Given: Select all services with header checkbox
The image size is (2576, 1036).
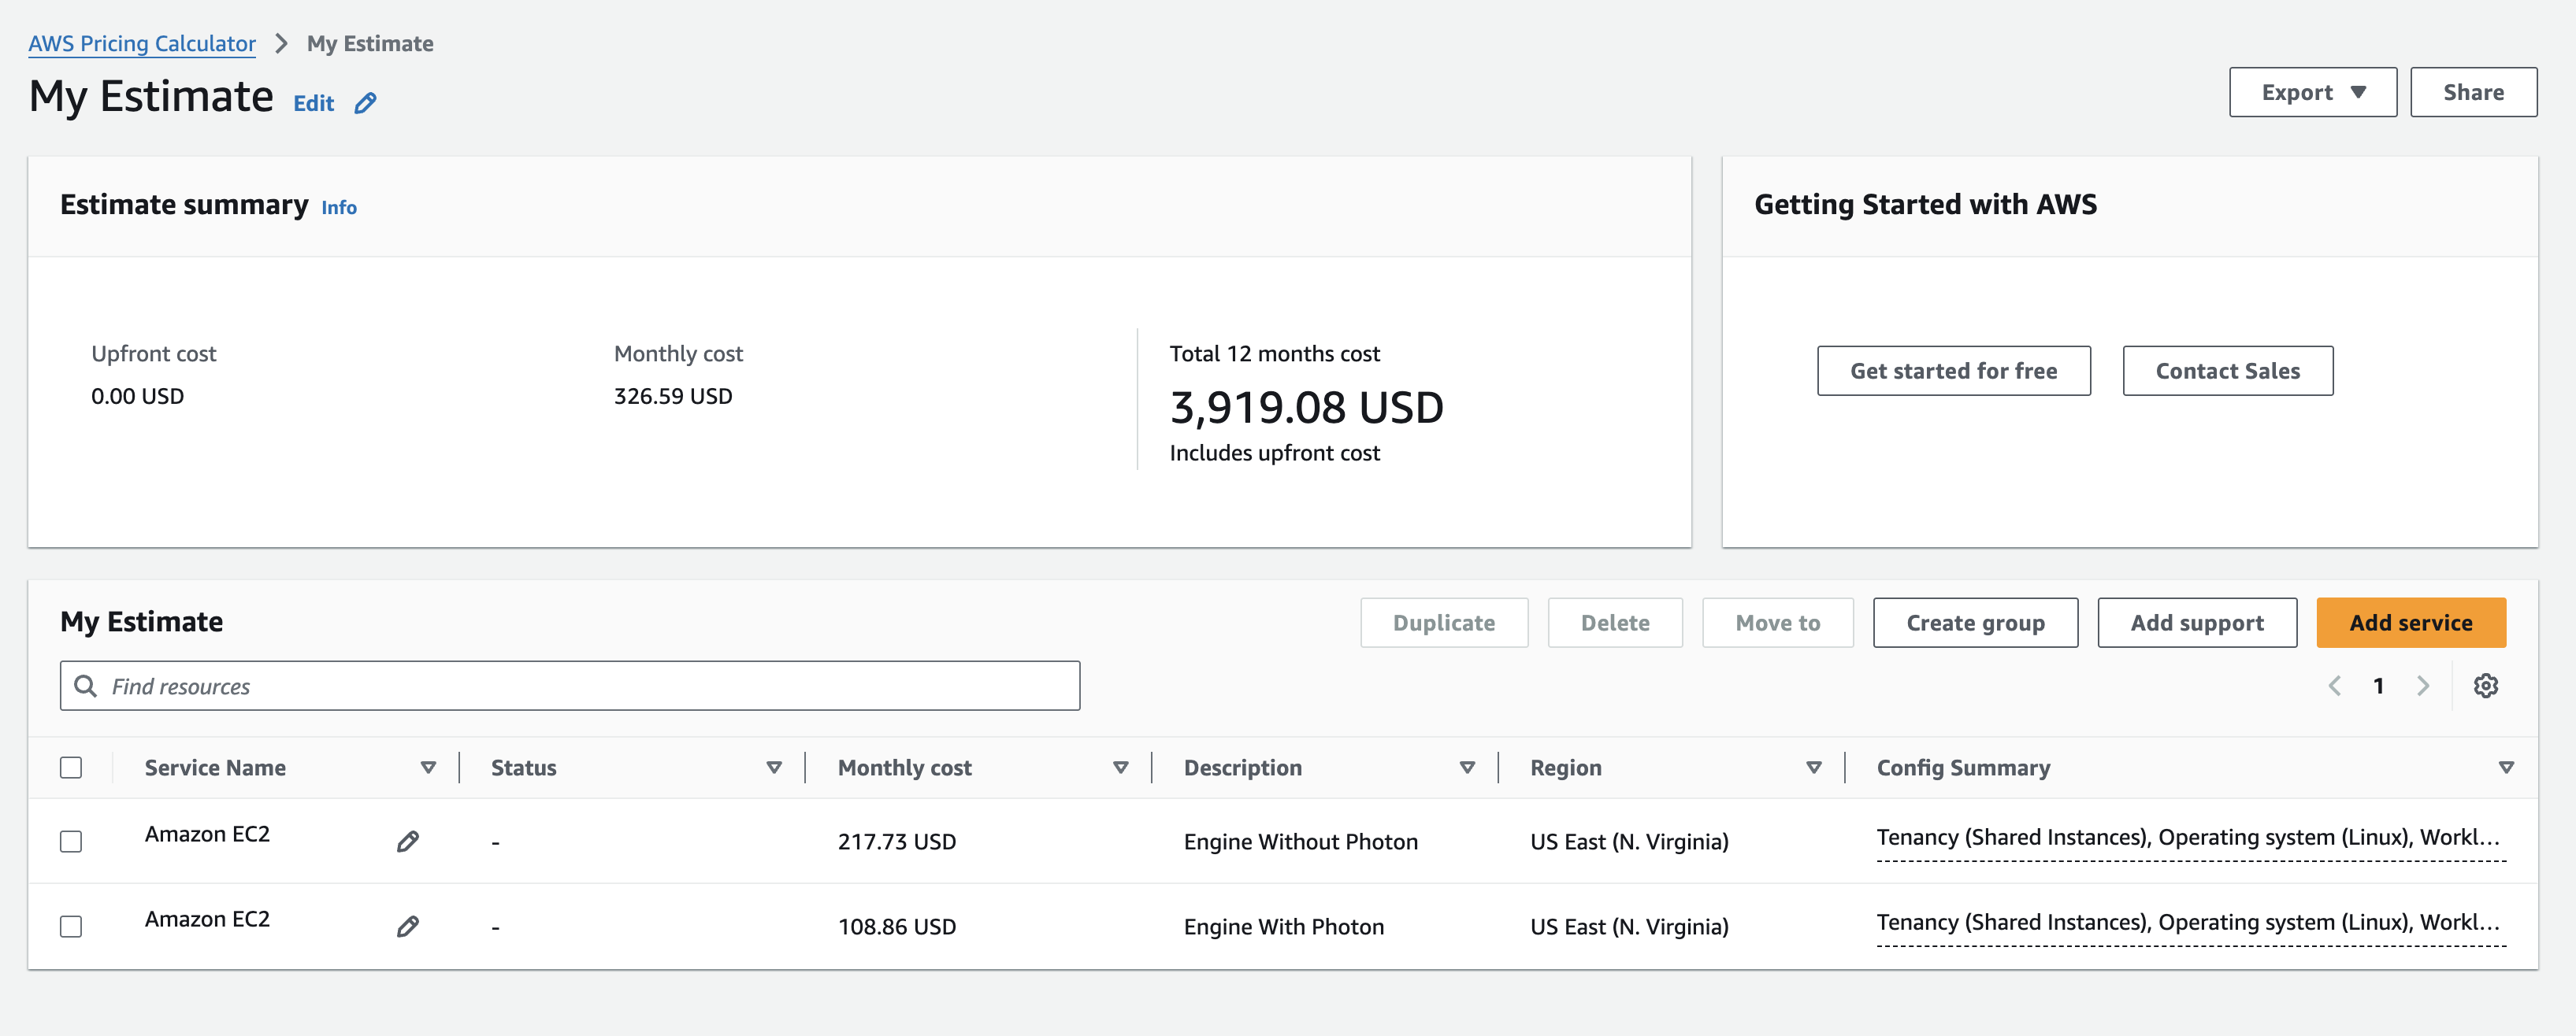Looking at the screenshot, I should click(x=71, y=768).
